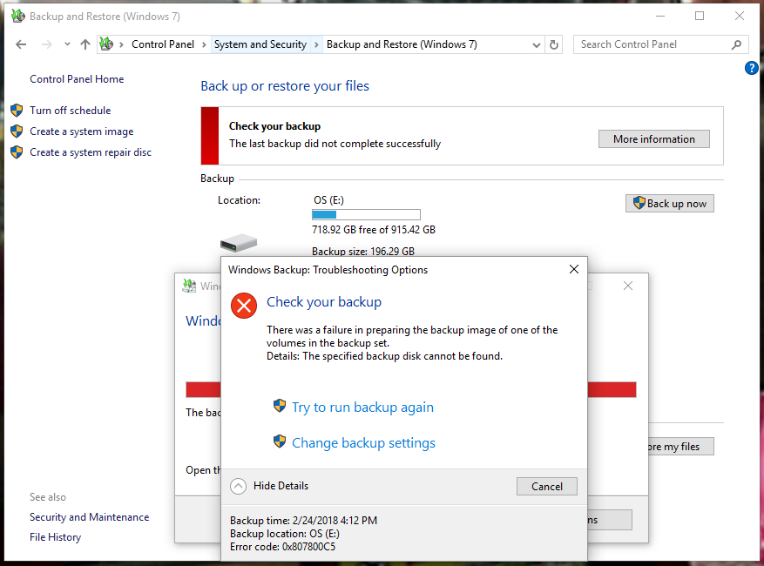This screenshot has width=764, height=566.
Task: Click the search magnifier in the search box
Action: 736,44
